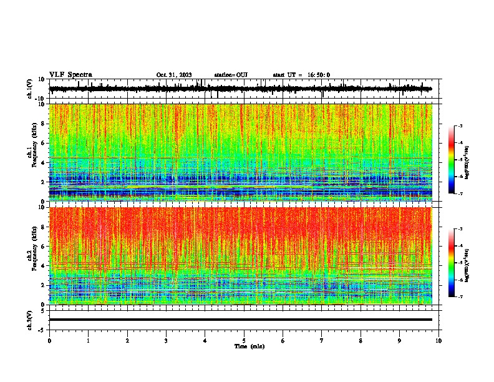Click the "-5" tick on the ch.3(V) axis
Image resolution: width=494 pixels, height=382 pixels.
(42, 330)
